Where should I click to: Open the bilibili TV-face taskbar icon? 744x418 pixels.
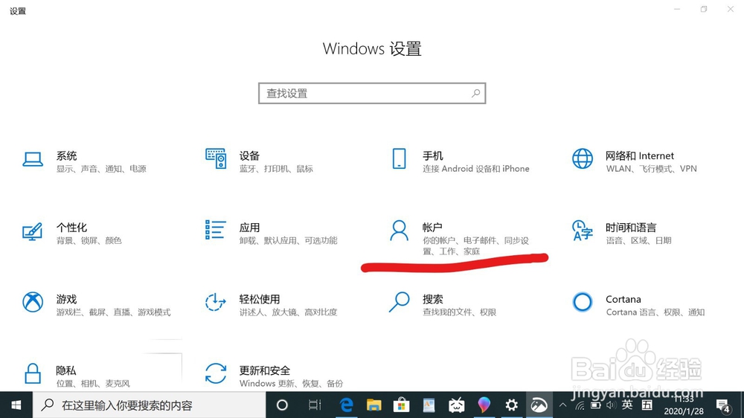457,405
